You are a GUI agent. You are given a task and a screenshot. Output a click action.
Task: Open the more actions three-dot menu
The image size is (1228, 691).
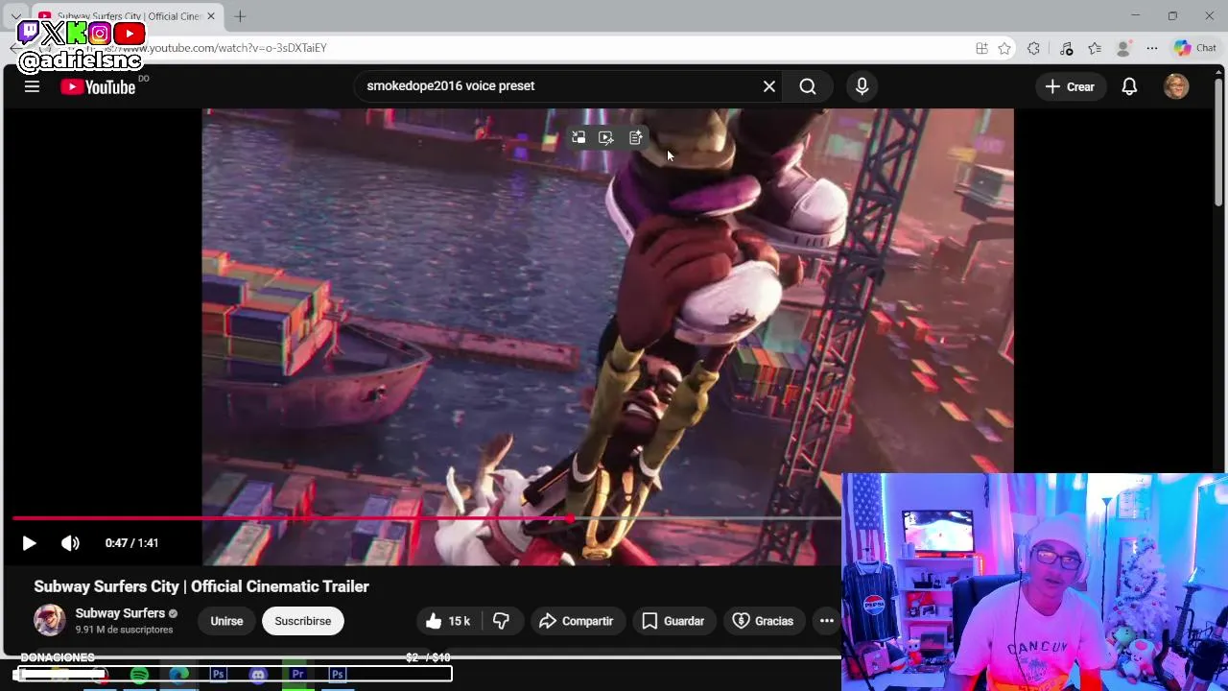(x=826, y=621)
